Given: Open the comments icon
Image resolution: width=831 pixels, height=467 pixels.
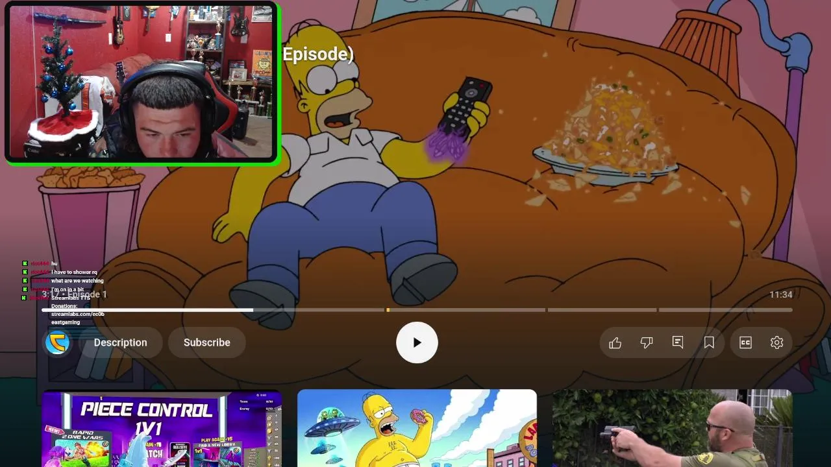Looking at the screenshot, I should 678,342.
